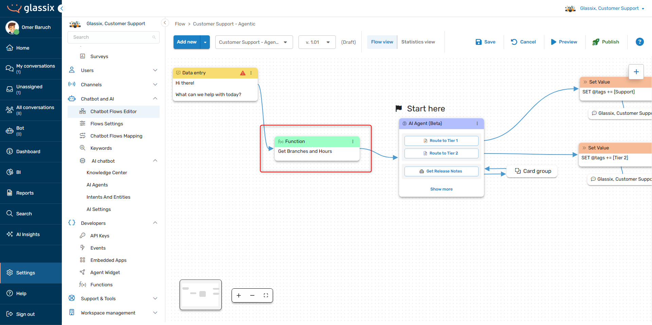Publish the flow
Viewport: 652px width, 325px height.
[x=606, y=42]
